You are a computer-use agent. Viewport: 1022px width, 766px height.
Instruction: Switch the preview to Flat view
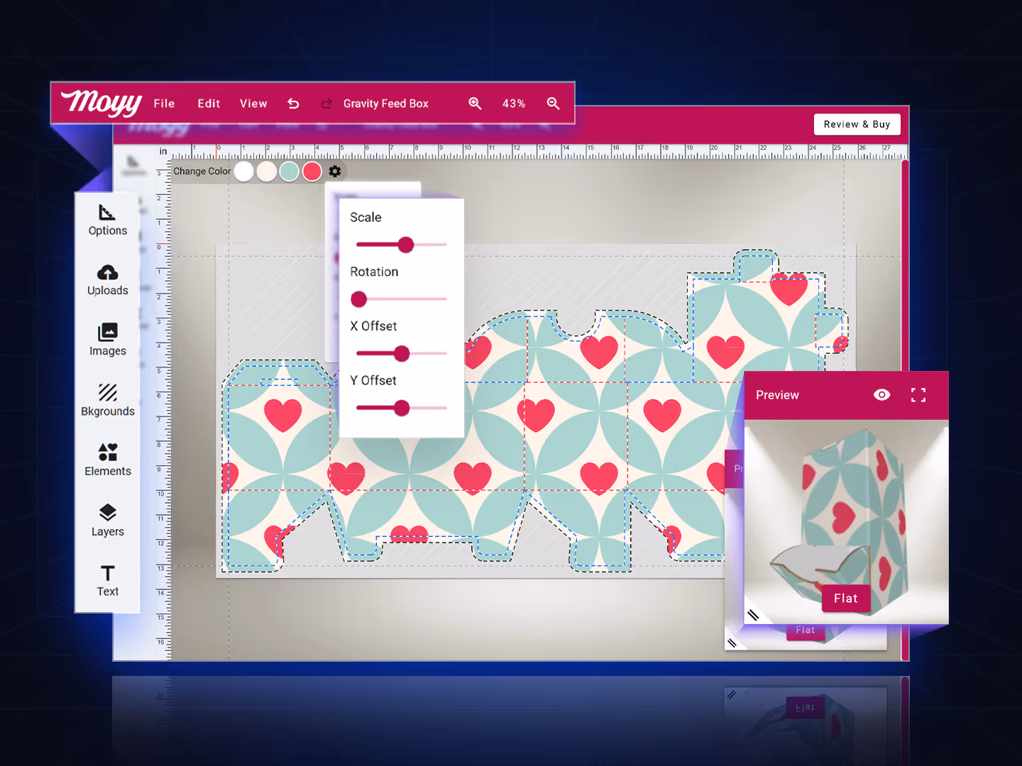[x=846, y=598]
